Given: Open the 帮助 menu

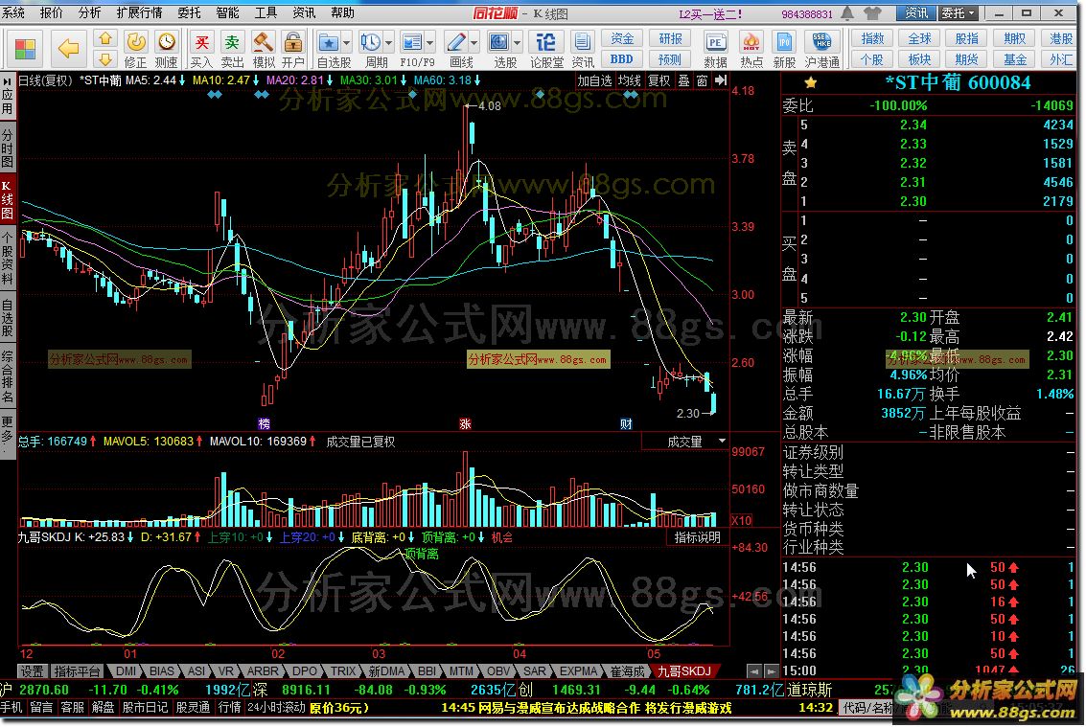Looking at the screenshot, I should tap(342, 12).
